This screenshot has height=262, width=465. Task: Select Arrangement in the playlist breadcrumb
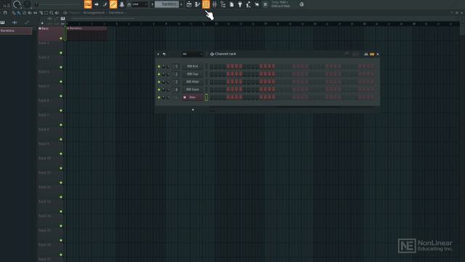point(94,13)
